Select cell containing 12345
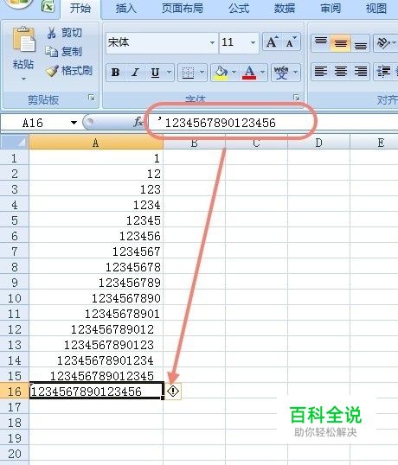Screen dimensions: 398x465 point(96,220)
